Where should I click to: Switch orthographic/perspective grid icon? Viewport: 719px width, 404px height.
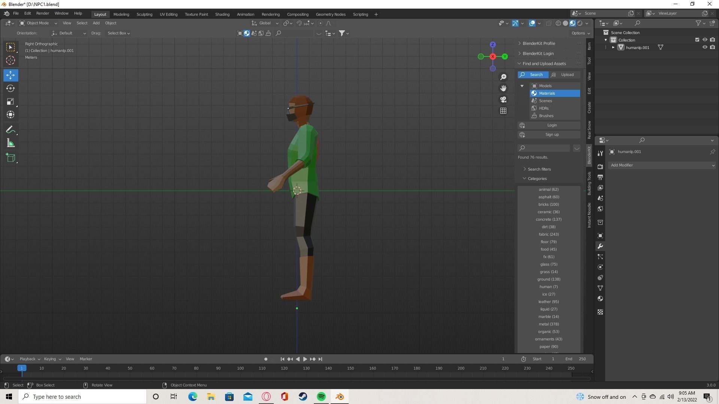[503, 111]
